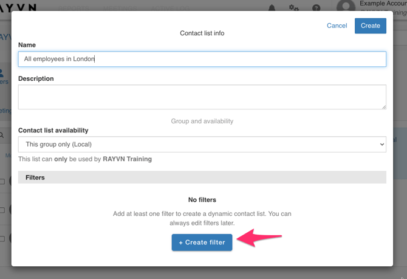Tick the second contact row checkbox
407x279 pixels.
(x=3, y=210)
